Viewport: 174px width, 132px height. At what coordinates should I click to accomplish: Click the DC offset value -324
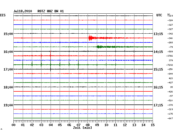pos(170,20)
